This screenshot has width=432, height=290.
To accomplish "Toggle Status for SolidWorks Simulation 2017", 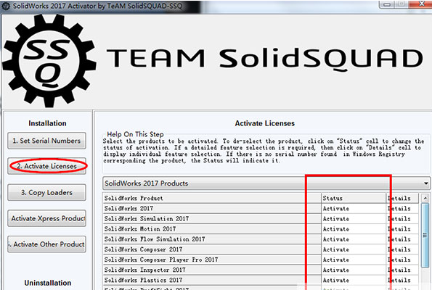I will click(354, 219).
